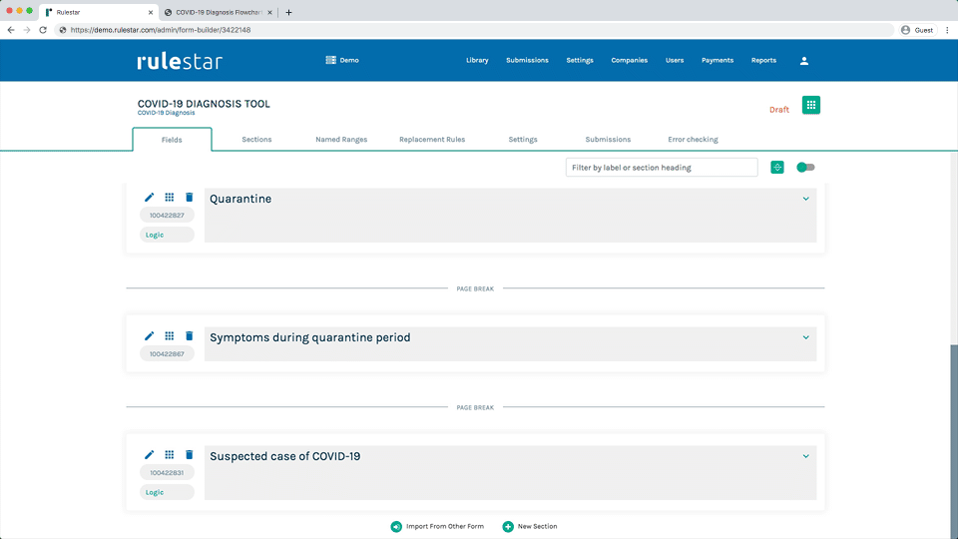
Task: Open grid menu for Symptoms during quarantine section
Action: coord(170,335)
